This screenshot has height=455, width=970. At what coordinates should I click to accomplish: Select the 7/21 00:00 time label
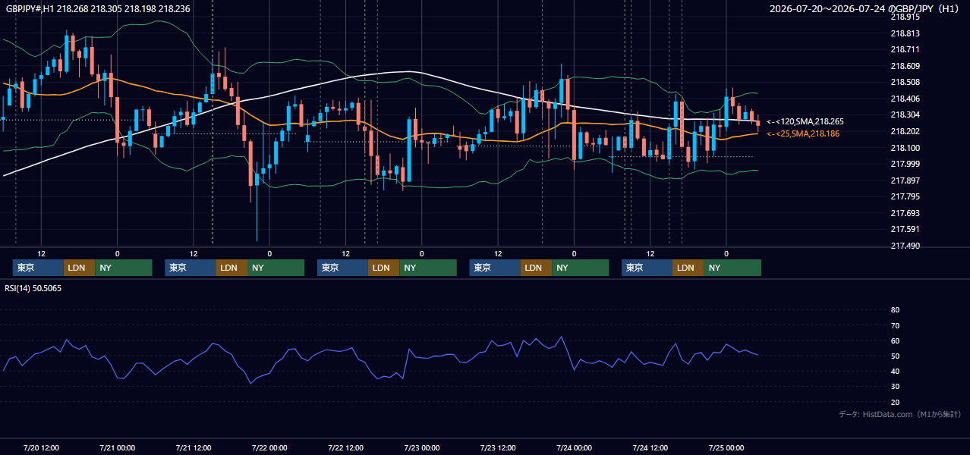[117, 447]
